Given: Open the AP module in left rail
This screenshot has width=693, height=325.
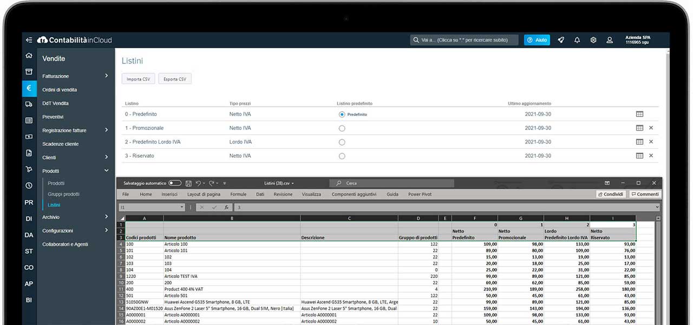Looking at the screenshot, I should 29,284.
